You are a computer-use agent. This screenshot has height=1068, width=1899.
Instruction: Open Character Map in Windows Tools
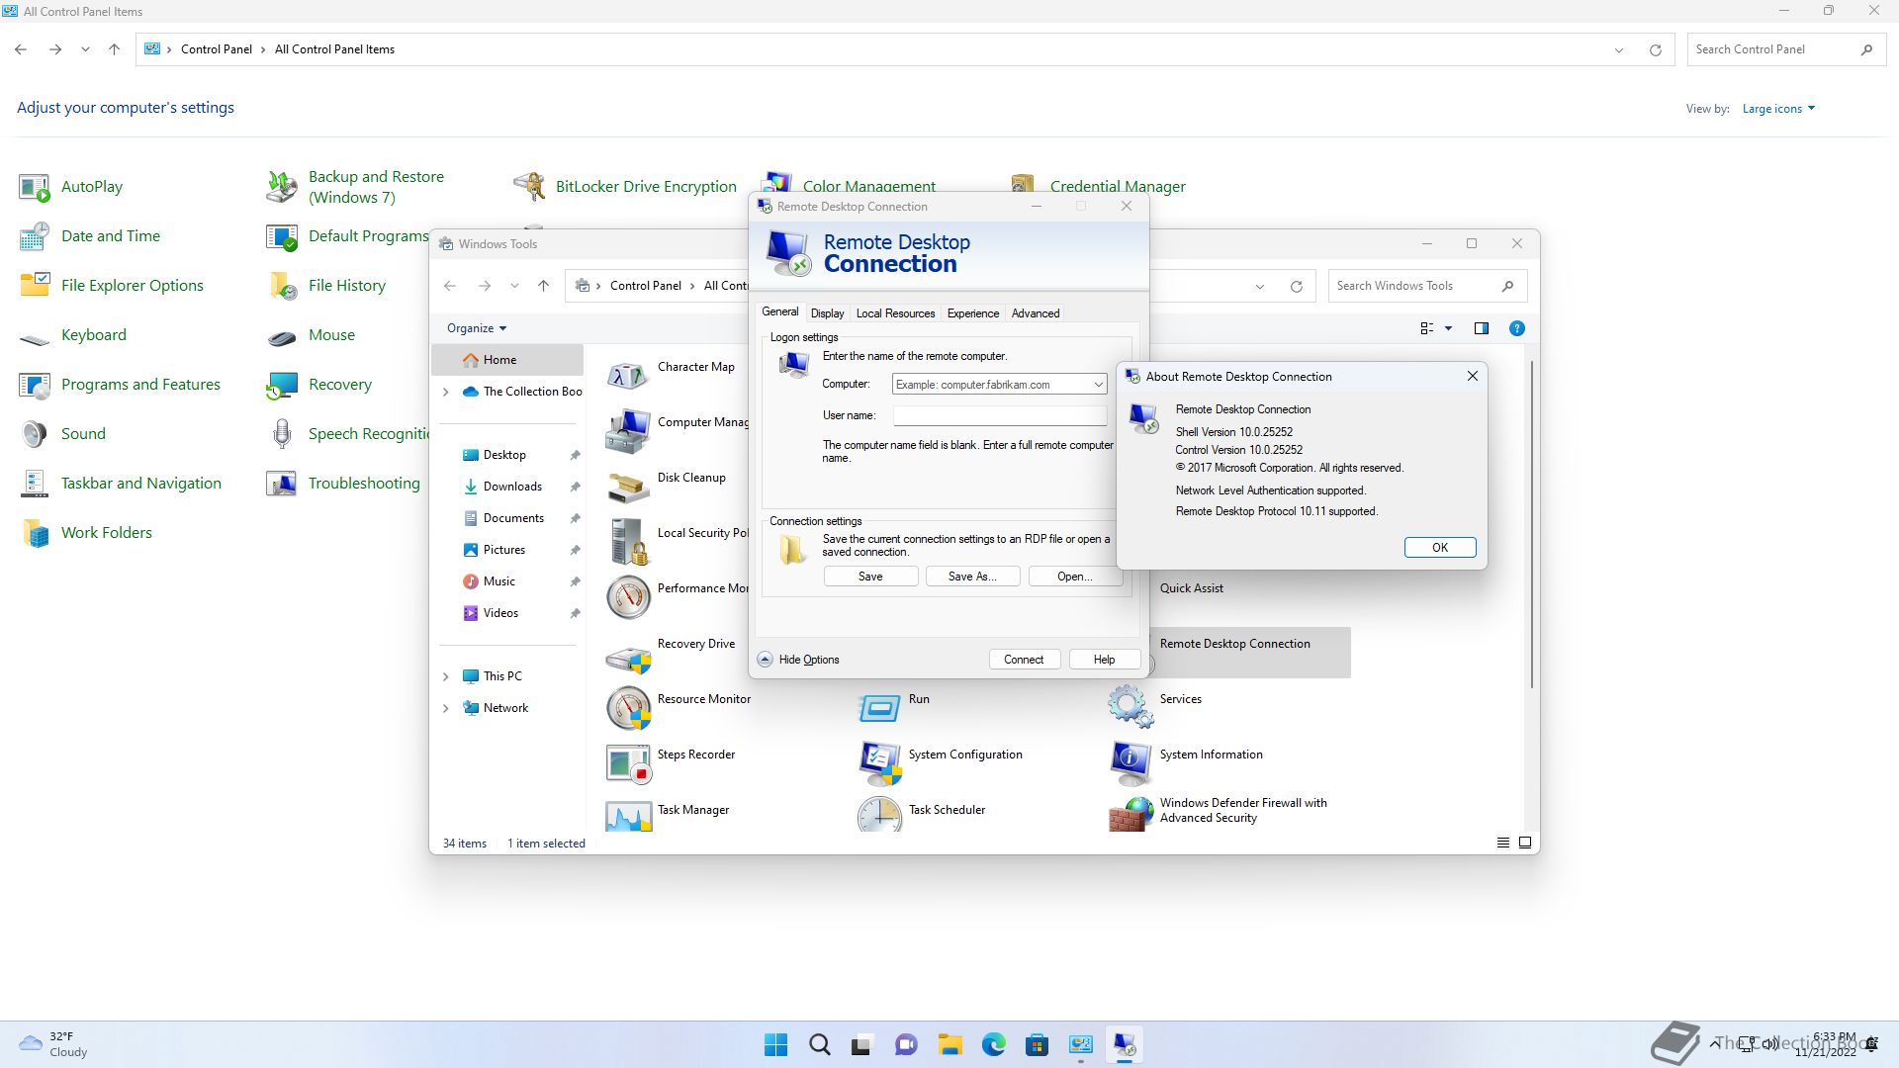coord(671,374)
